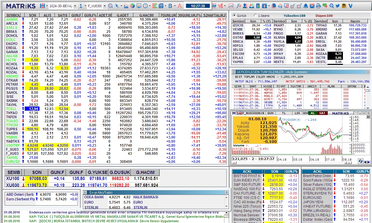Open the 1024-30-BEYAZ layout dropdown

[75, 6]
